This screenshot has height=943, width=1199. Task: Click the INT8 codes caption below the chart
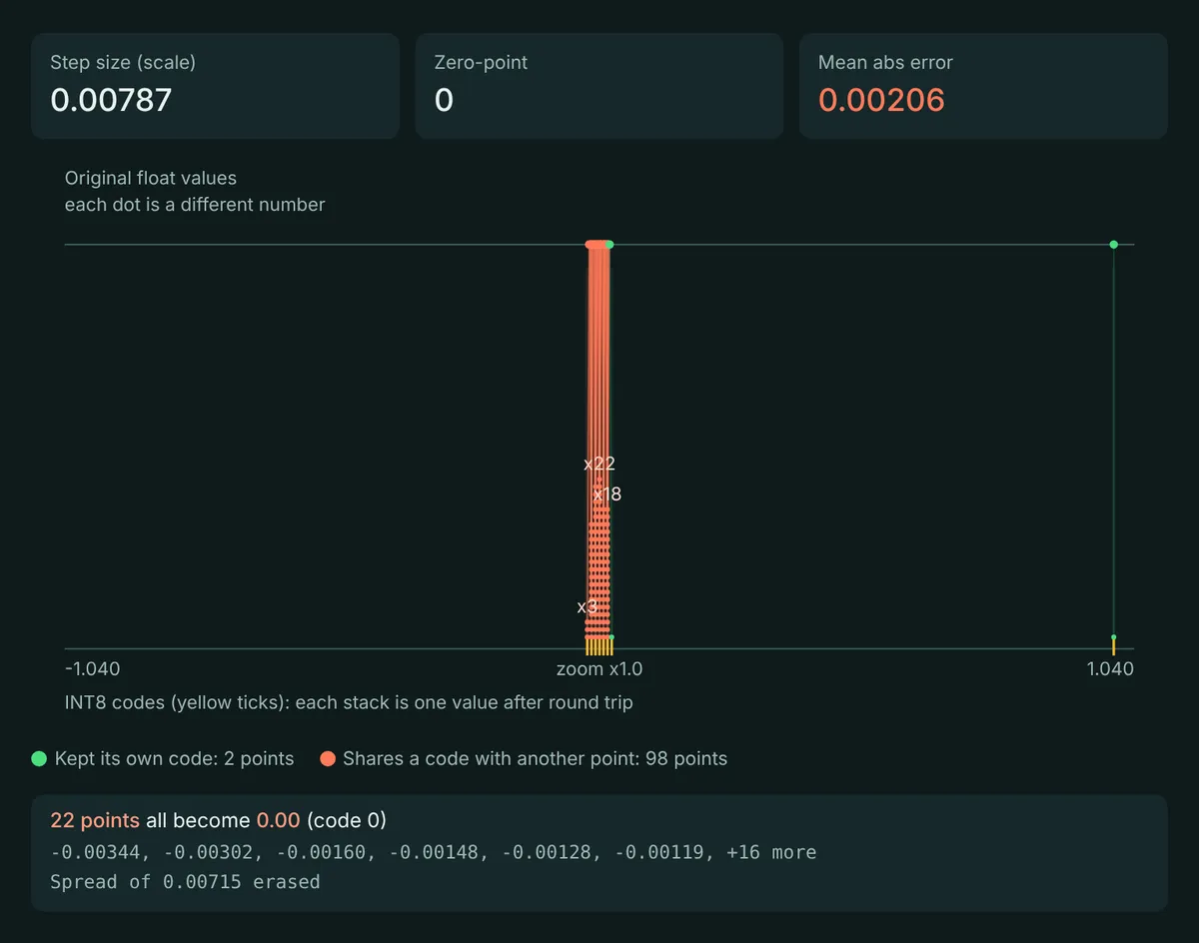[349, 702]
